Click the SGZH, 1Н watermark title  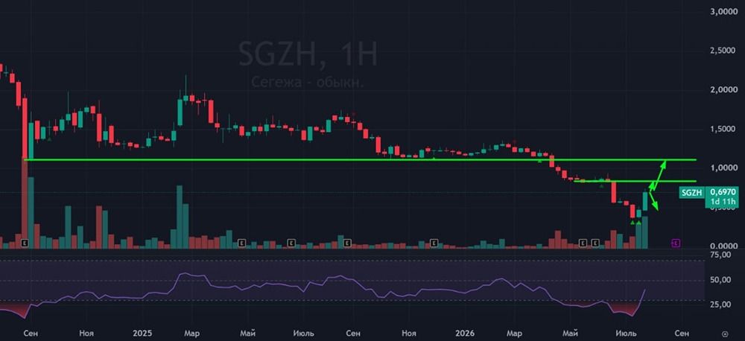(308, 54)
